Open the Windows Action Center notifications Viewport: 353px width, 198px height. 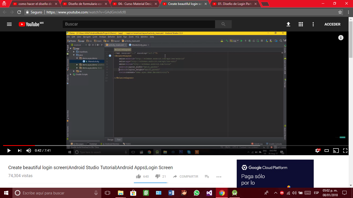[x=344, y=193]
